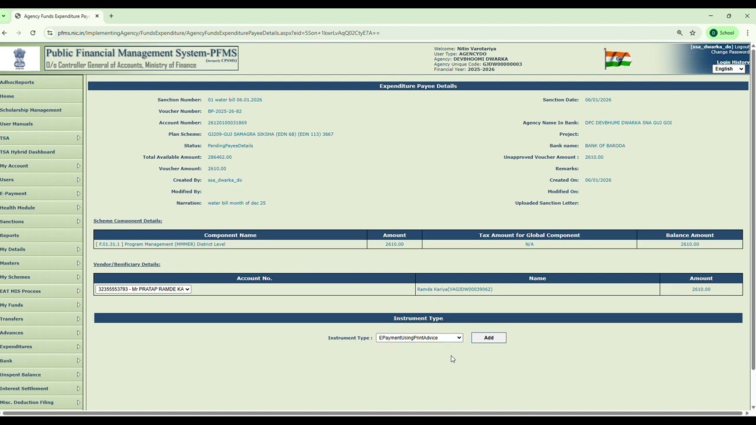Expand the Transfers submenu arrow
The image size is (756, 425).
point(79,319)
